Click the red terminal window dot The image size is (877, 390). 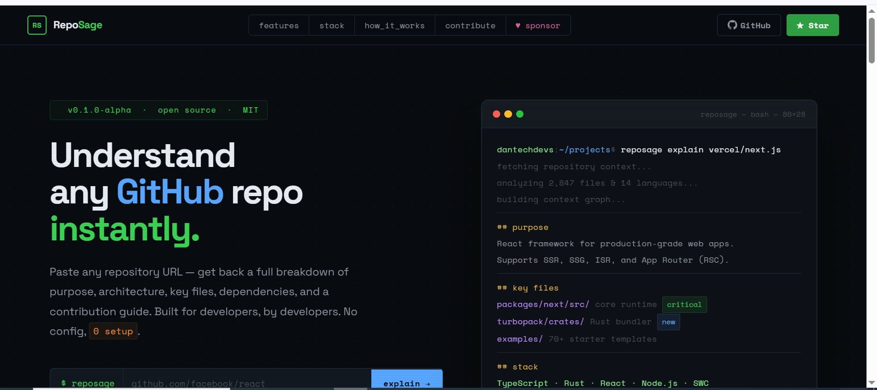click(497, 114)
